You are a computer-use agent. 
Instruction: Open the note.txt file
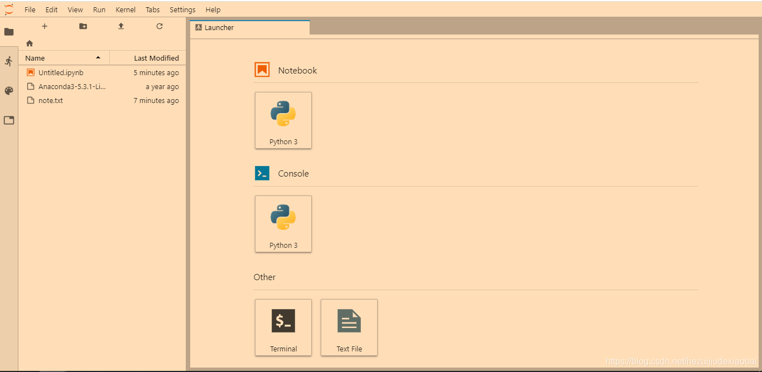[50, 100]
